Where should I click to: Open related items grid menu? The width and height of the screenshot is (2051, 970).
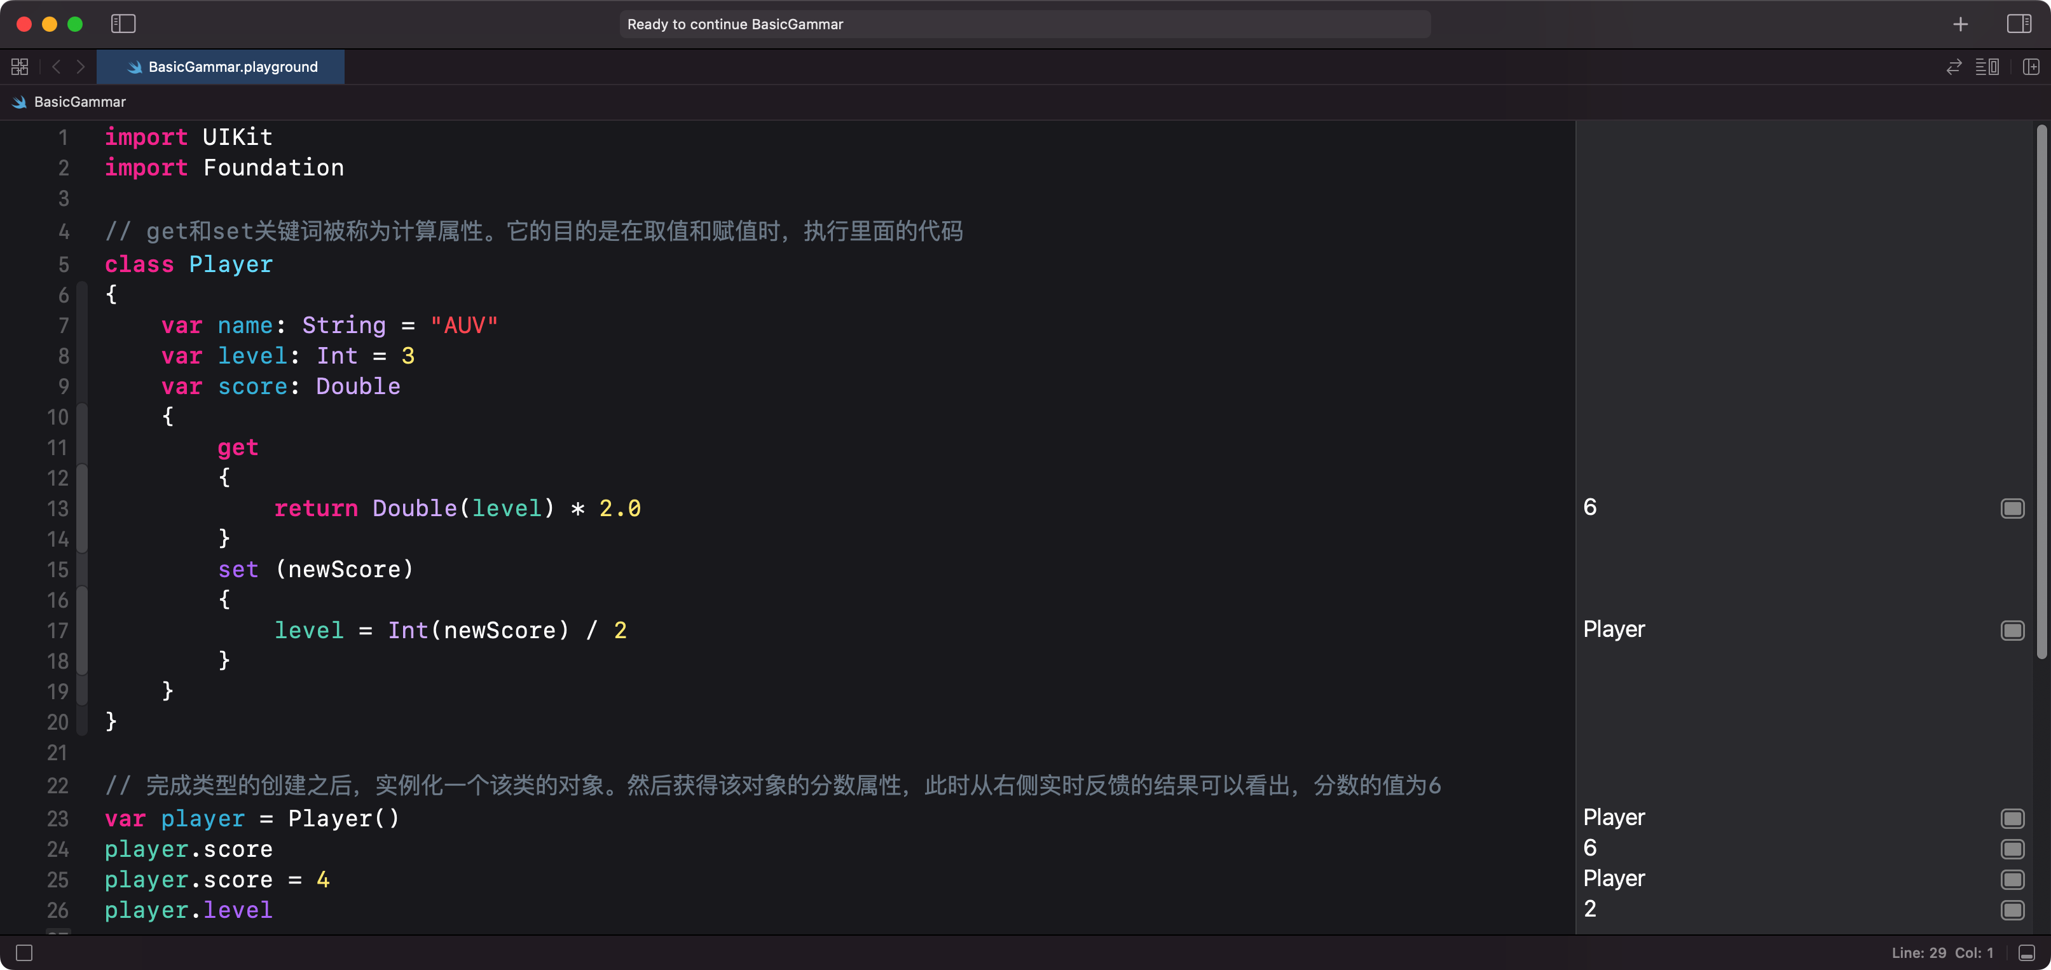[20, 67]
